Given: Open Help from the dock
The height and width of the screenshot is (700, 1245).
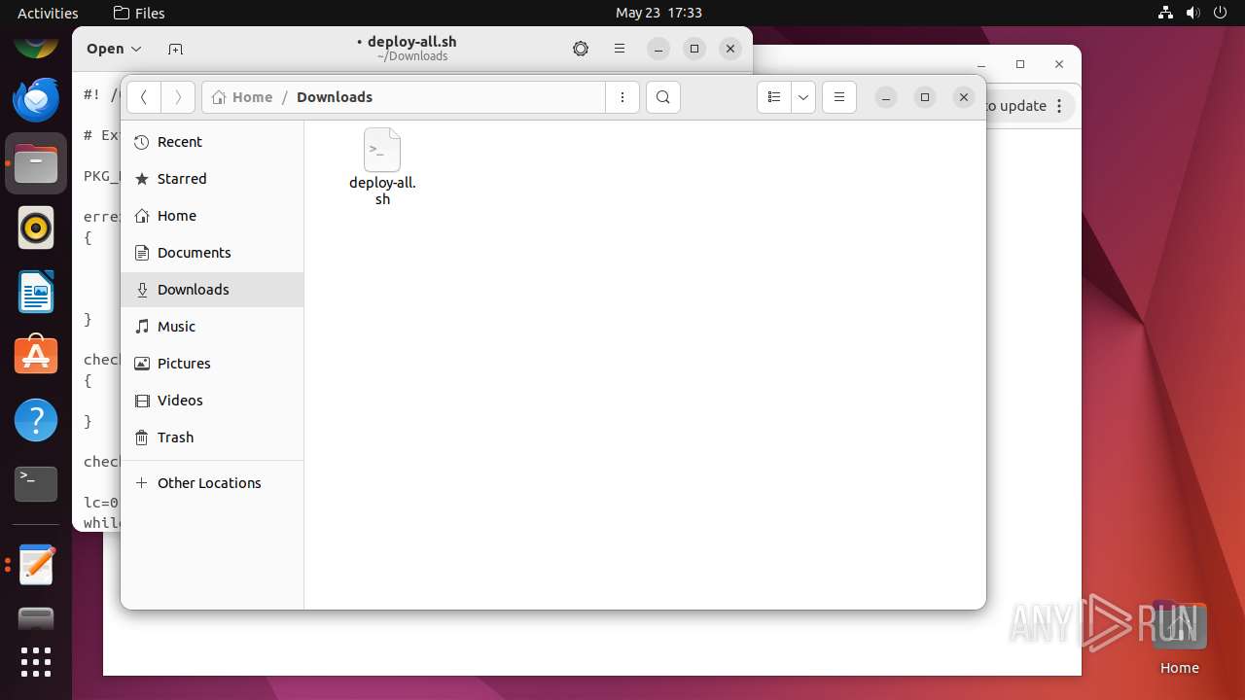Looking at the screenshot, I should pos(36,420).
